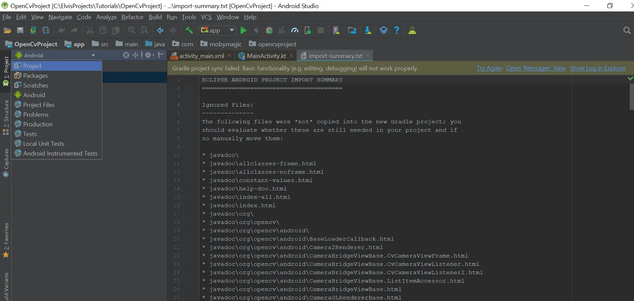Screen dimensions: 634x301
Task: Click the Open file folder icon
Action: (7, 30)
